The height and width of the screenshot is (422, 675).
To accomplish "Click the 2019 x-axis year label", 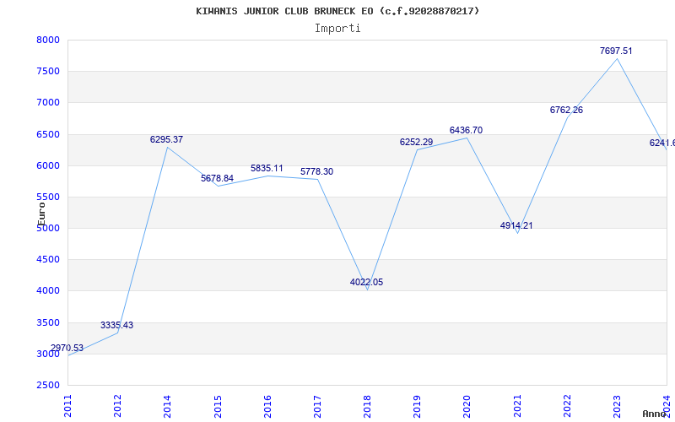I will (417, 406).
